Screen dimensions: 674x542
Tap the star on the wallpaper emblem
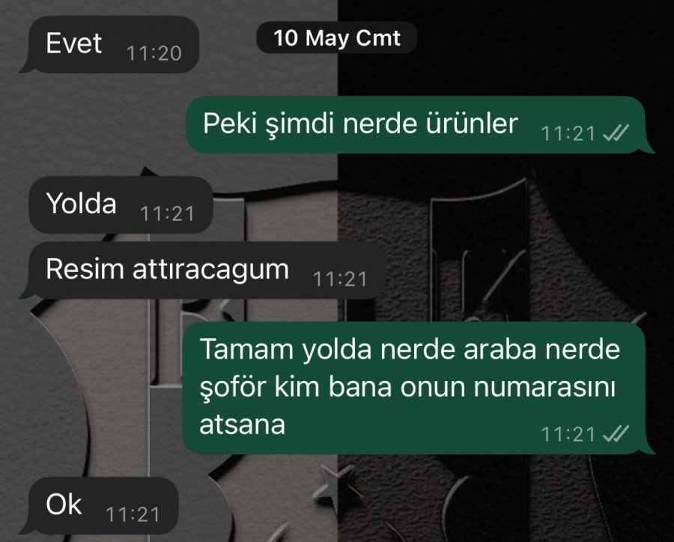pos(335,485)
